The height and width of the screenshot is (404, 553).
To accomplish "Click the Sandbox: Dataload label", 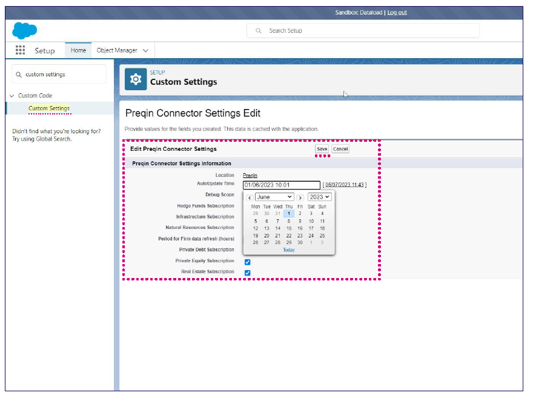I will [359, 12].
